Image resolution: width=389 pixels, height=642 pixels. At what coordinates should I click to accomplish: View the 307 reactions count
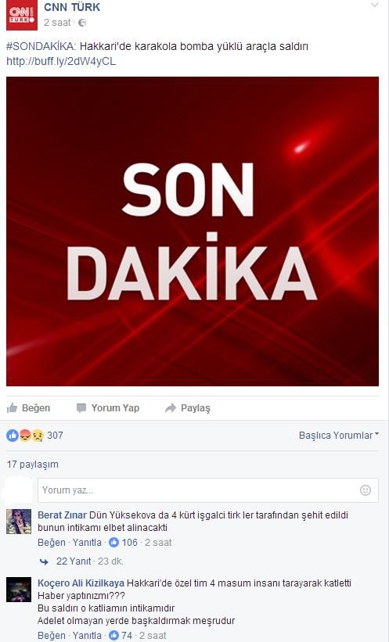[x=55, y=436]
